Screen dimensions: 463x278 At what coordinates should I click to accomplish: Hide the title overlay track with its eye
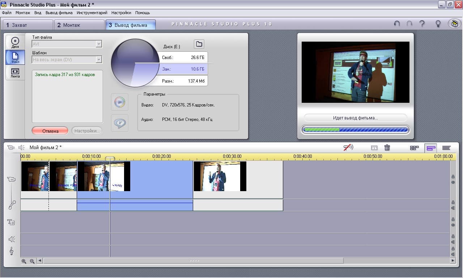click(453, 225)
